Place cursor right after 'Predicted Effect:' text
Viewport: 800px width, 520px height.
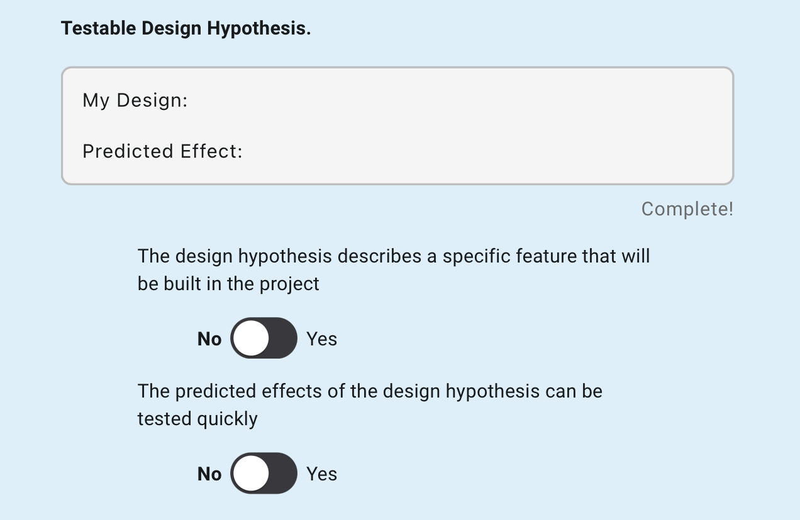point(244,151)
